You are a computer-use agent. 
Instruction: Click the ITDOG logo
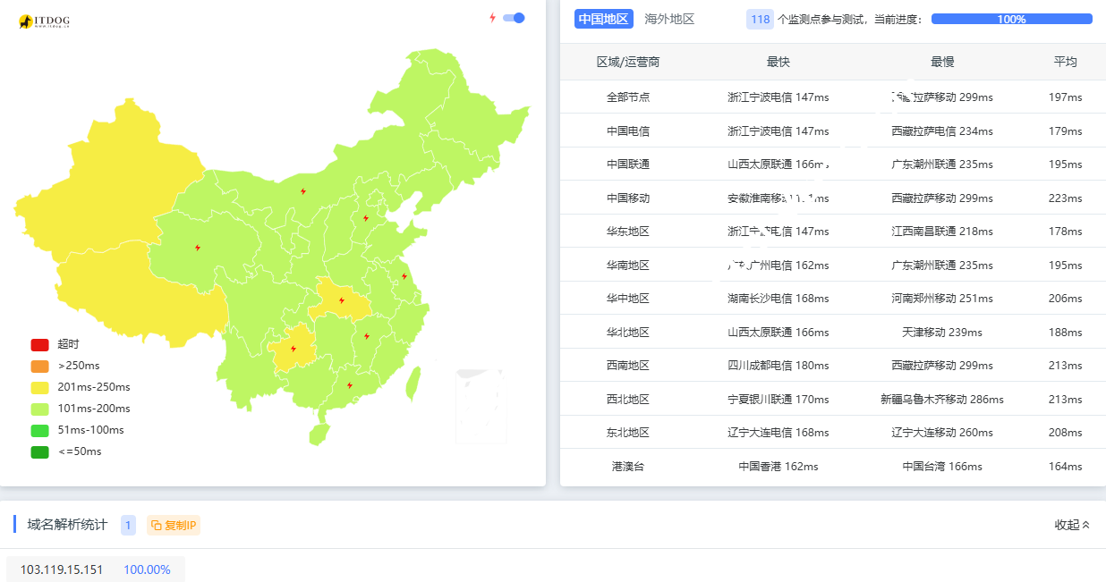coord(45,20)
